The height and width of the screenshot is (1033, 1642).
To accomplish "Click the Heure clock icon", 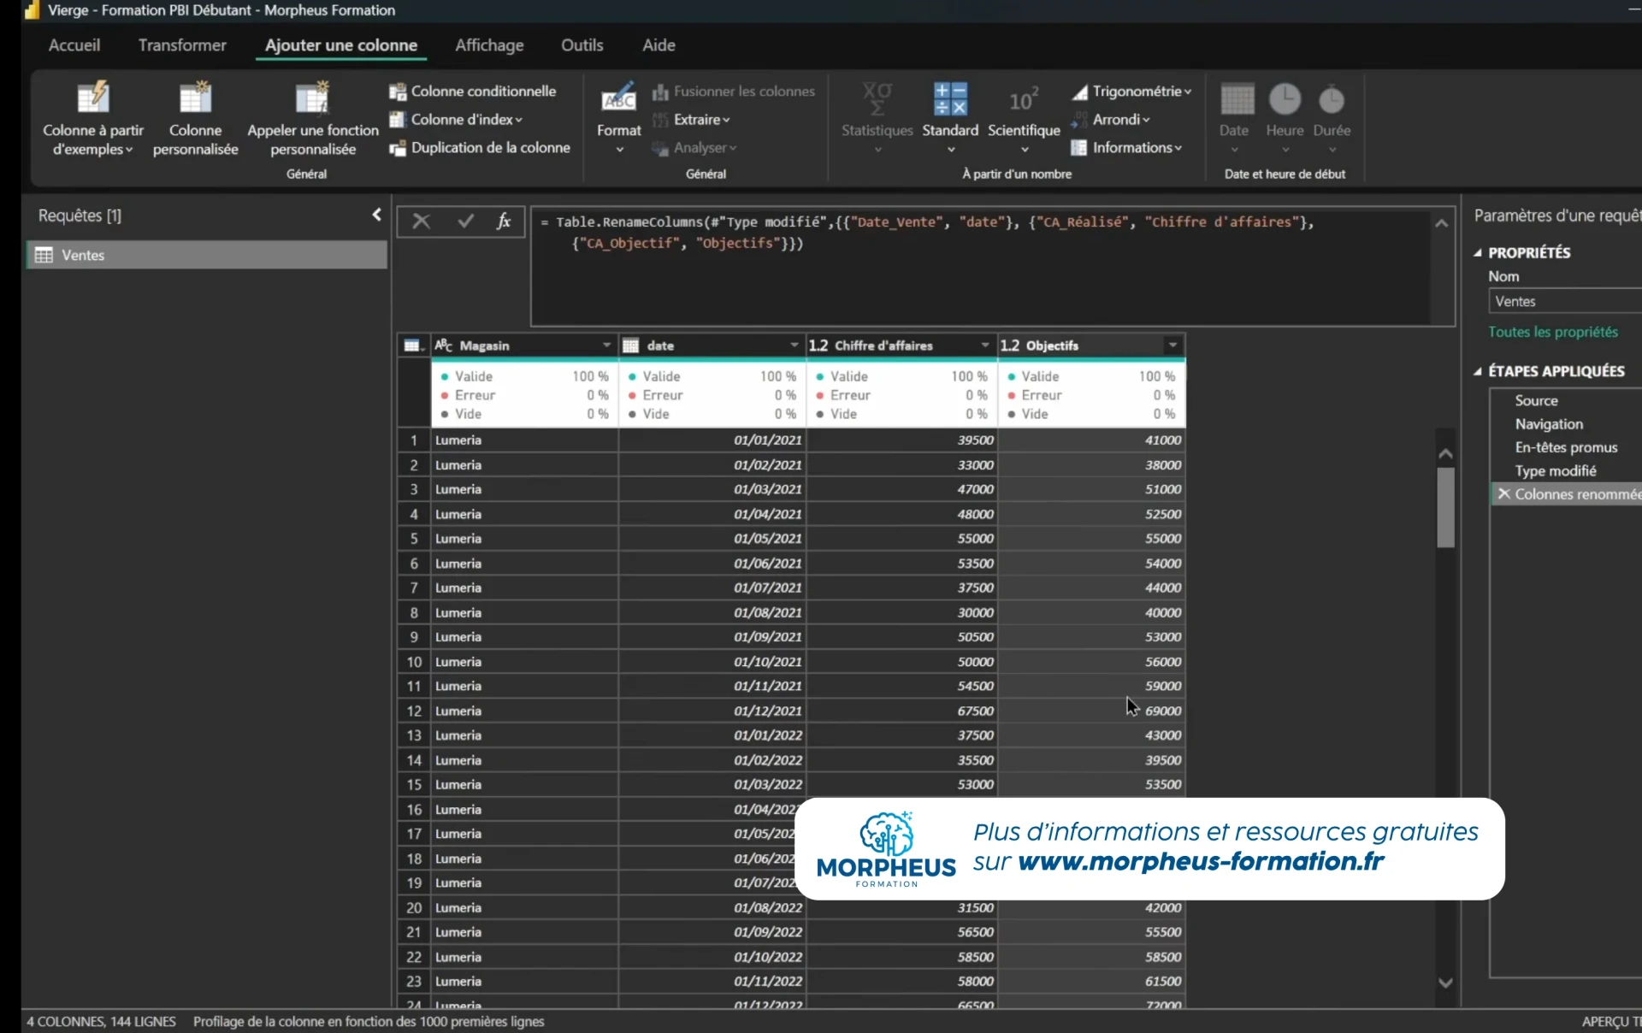I will (1285, 99).
